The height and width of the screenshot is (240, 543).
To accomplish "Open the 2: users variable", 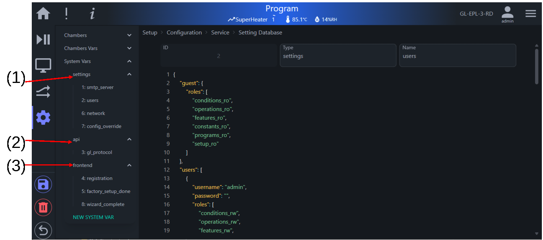I will click(90, 100).
